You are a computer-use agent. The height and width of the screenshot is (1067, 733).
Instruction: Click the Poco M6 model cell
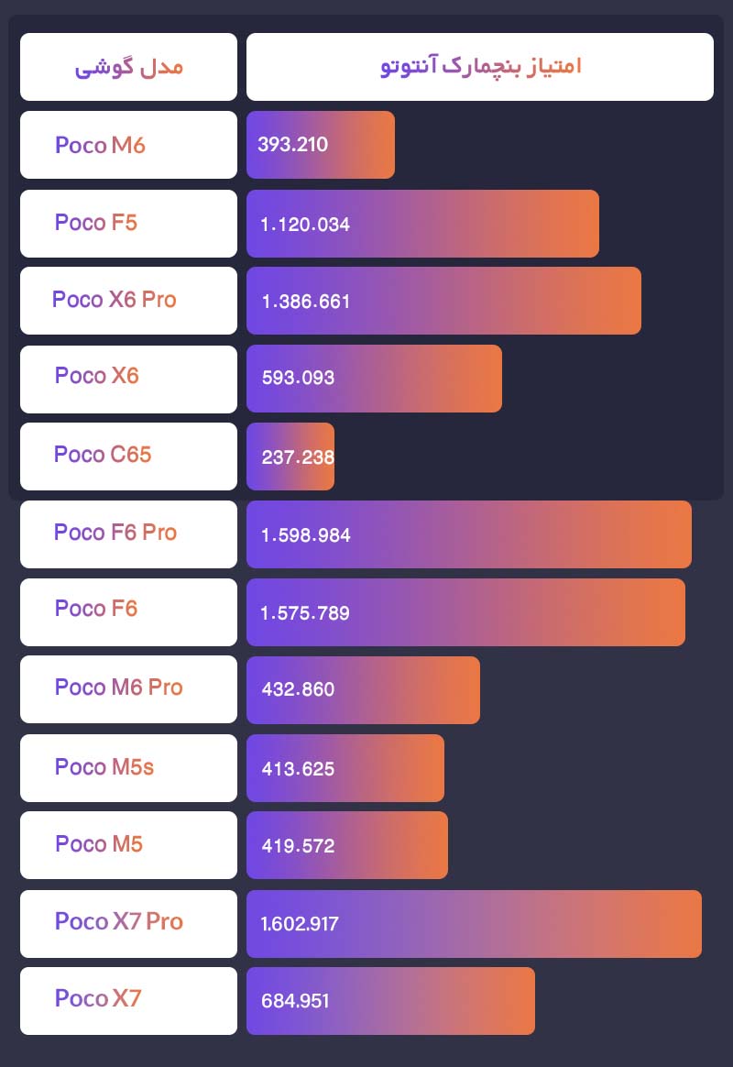pos(128,145)
